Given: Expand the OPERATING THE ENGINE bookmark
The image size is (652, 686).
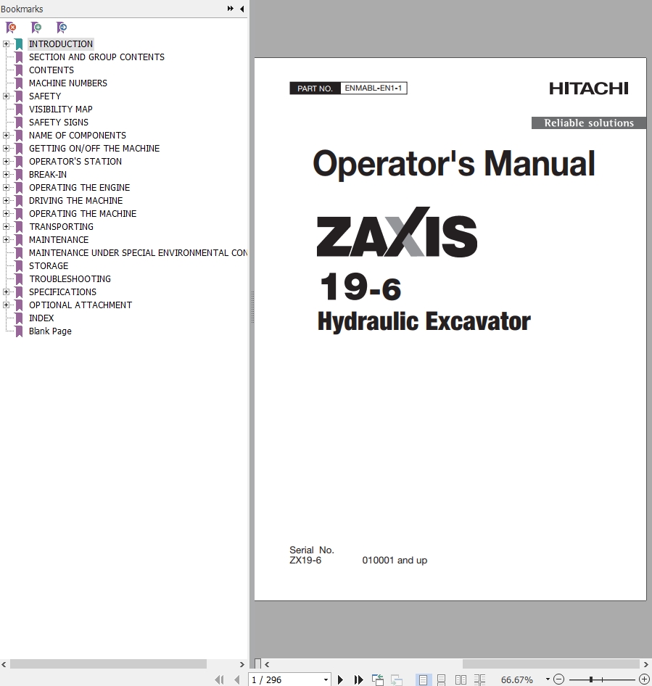Looking at the screenshot, I should point(6,188).
